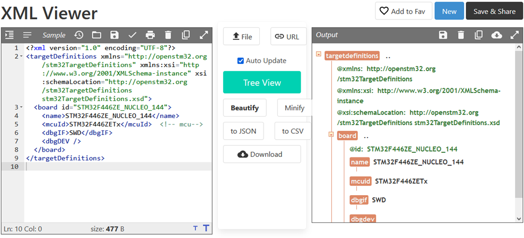524x238 pixels.
Task: Click the output panel scrollbar down arrow
Action: click(519, 219)
